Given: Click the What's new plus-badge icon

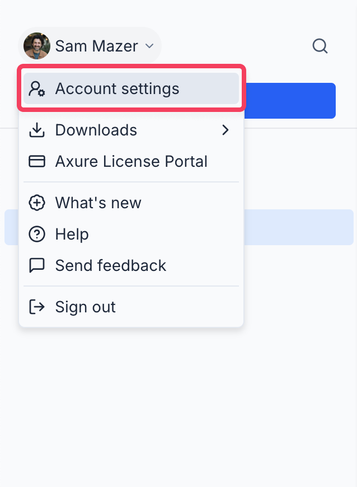Looking at the screenshot, I should (x=37, y=203).
